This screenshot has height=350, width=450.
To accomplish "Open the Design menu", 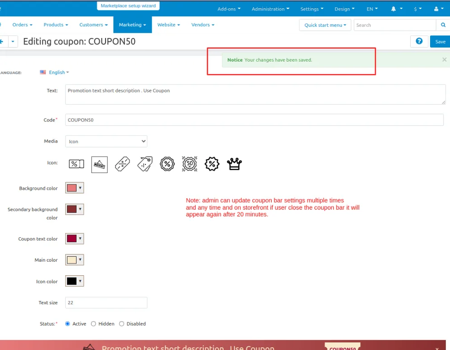I will tap(345, 9).
